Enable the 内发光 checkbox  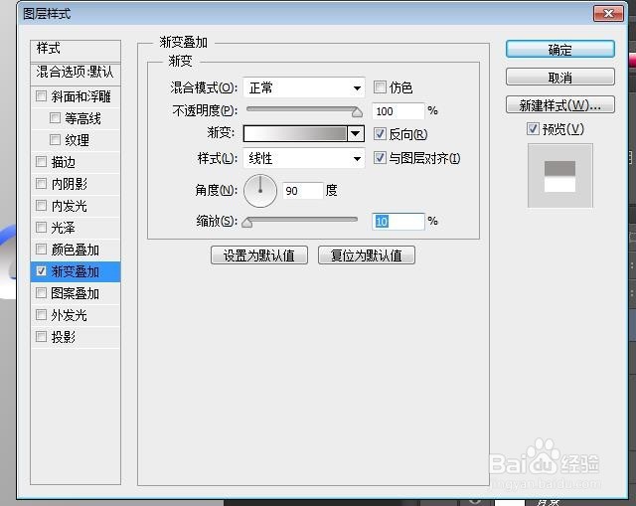[x=41, y=206]
